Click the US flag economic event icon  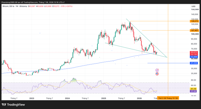(157, 74)
